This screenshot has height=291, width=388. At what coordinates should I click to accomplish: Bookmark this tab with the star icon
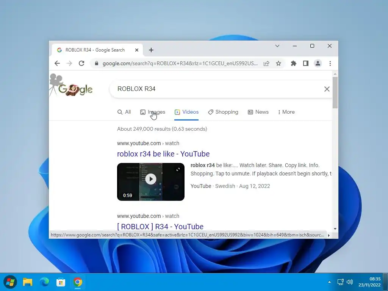(278, 63)
